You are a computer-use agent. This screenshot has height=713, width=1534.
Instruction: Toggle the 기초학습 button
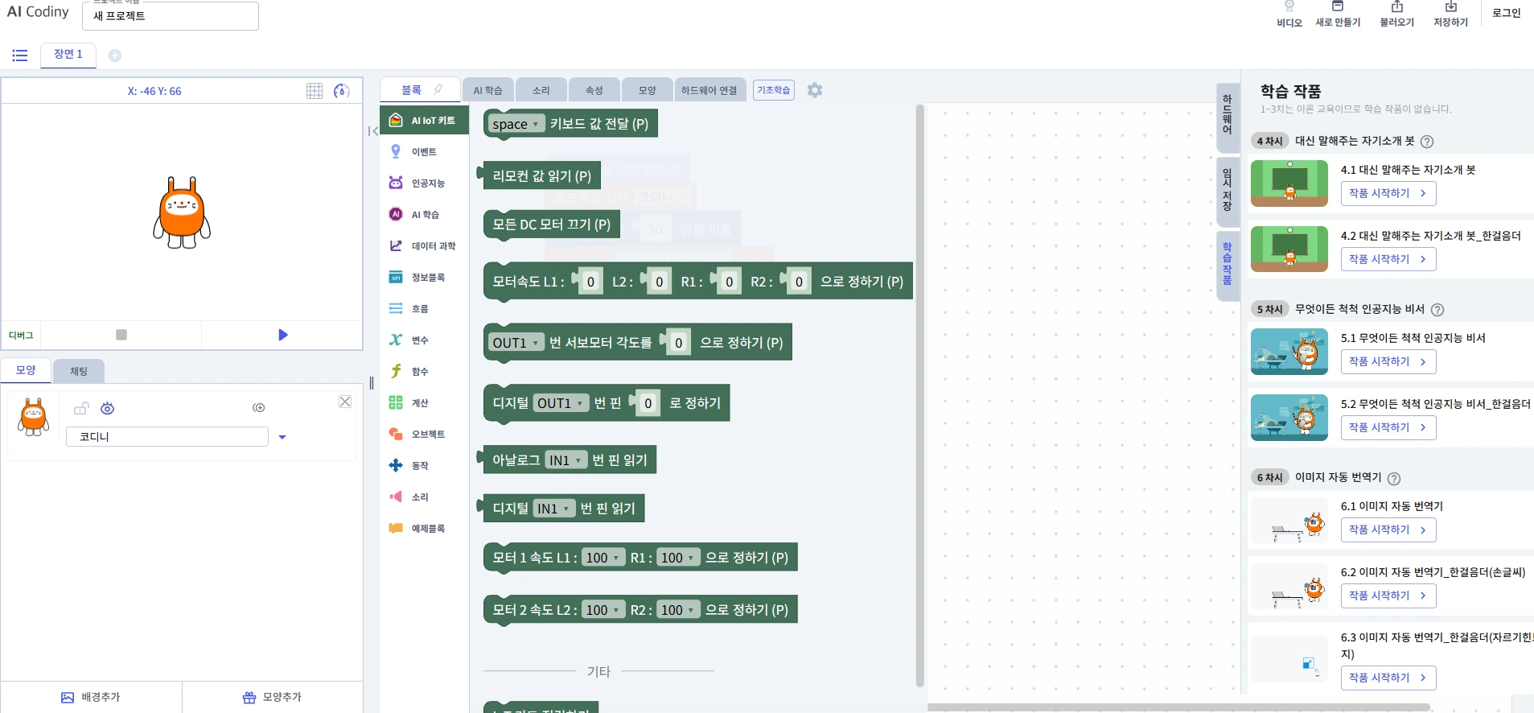(x=774, y=90)
